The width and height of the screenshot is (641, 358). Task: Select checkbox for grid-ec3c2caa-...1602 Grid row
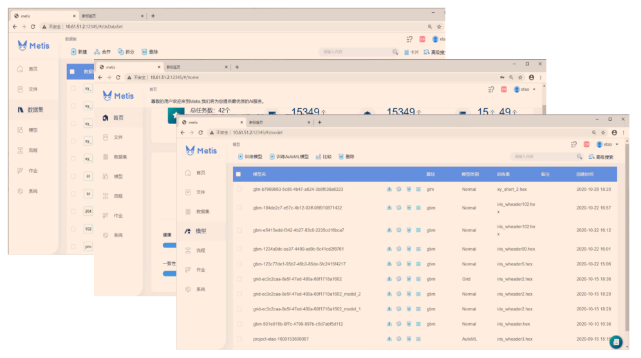[239, 279]
